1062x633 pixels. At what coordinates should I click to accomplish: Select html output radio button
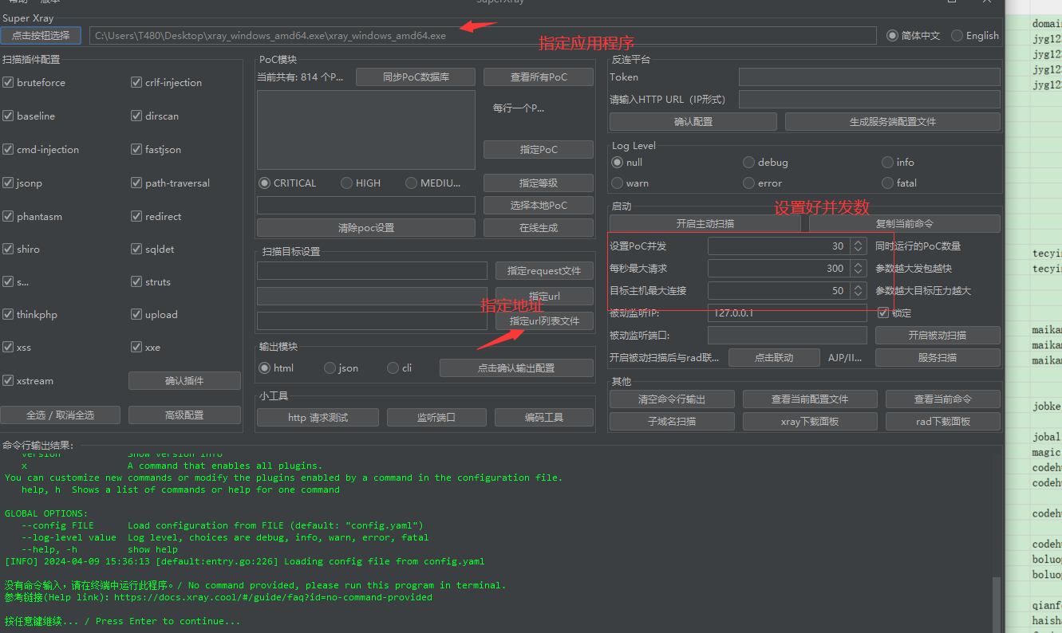pyautogui.click(x=265, y=368)
